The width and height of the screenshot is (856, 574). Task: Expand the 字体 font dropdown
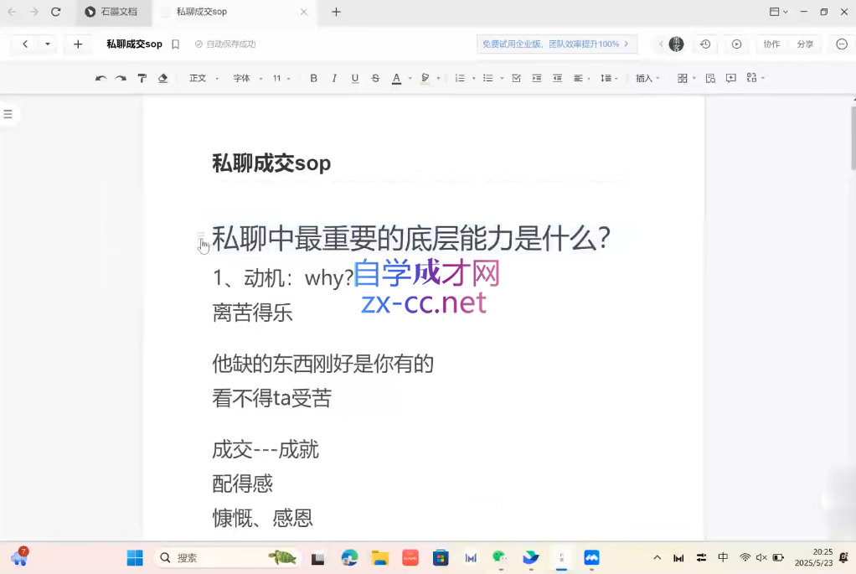247,78
